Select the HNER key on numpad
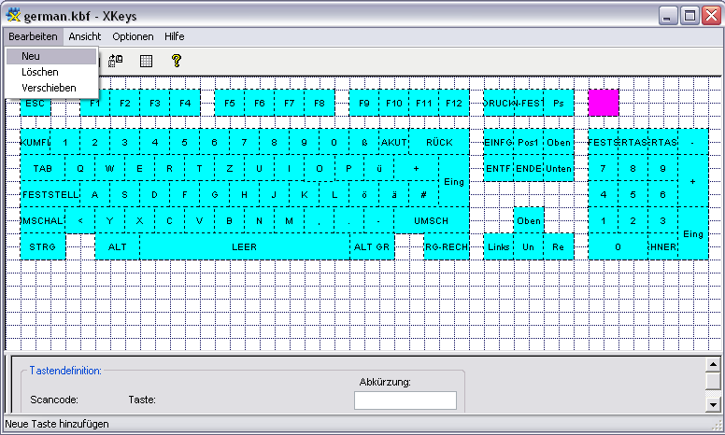 click(663, 247)
